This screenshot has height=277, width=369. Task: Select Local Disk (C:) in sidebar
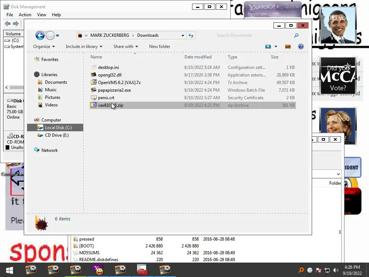click(x=55, y=128)
